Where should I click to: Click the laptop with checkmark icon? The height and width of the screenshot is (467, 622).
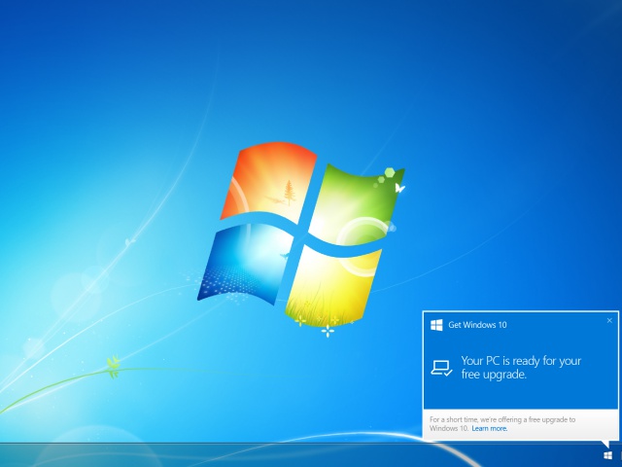(x=442, y=368)
